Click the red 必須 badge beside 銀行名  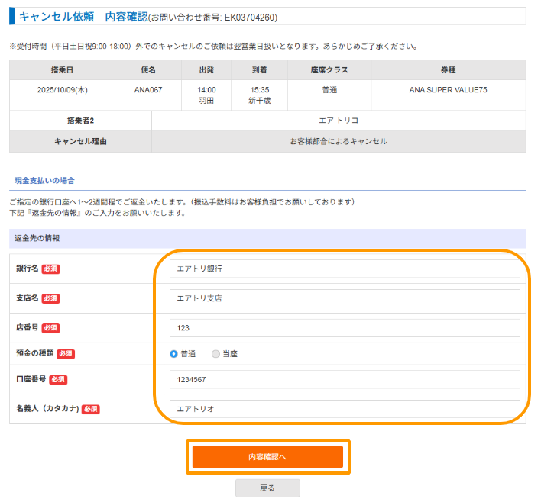pos(51,269)
